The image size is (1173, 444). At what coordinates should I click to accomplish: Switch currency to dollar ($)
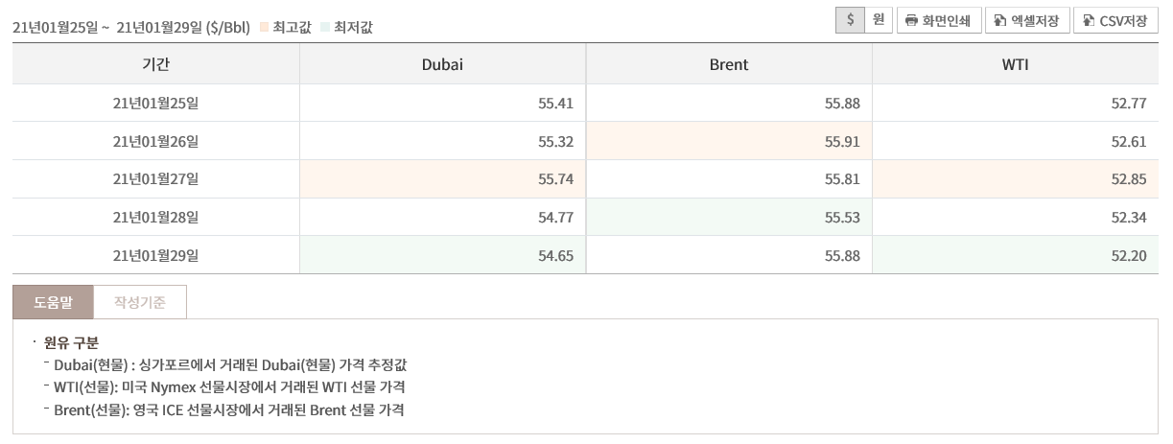point(850,20)
